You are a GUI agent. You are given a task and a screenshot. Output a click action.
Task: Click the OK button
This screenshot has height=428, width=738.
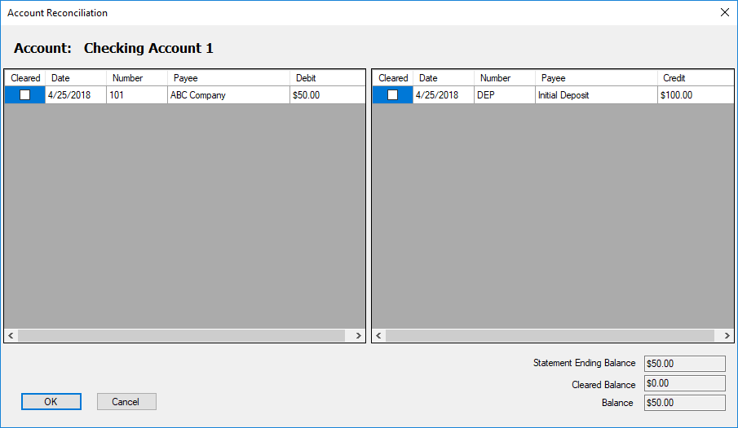tap(51, 401)
